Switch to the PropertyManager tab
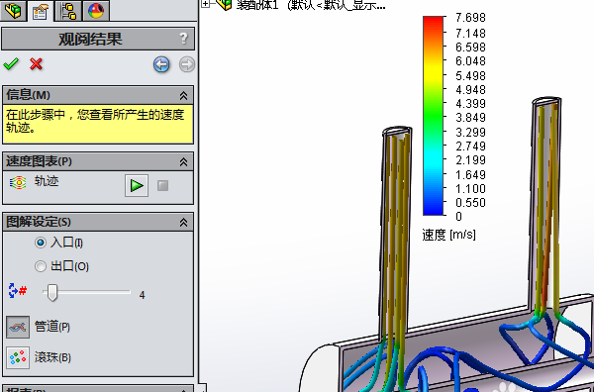This screenshot has height=392, width=594. pos(41,11)
